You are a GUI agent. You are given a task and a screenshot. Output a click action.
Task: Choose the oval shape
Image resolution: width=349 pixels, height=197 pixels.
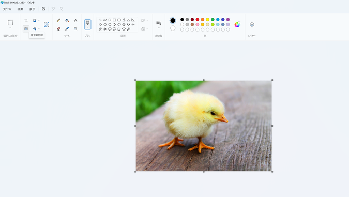click(x=110, y=20)
